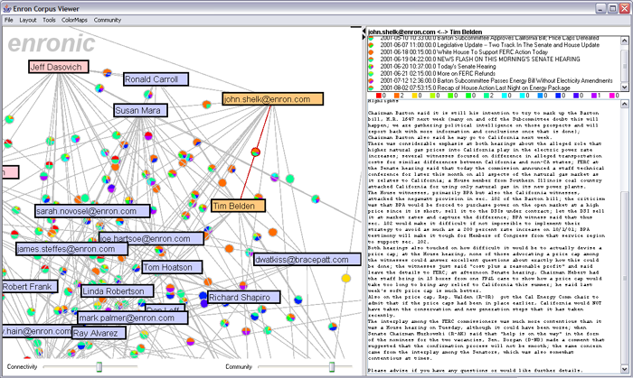The height and width of the screenshot is (378, 633).
Task: Select the Ronald Carroll node label
Action: [156, 79]
